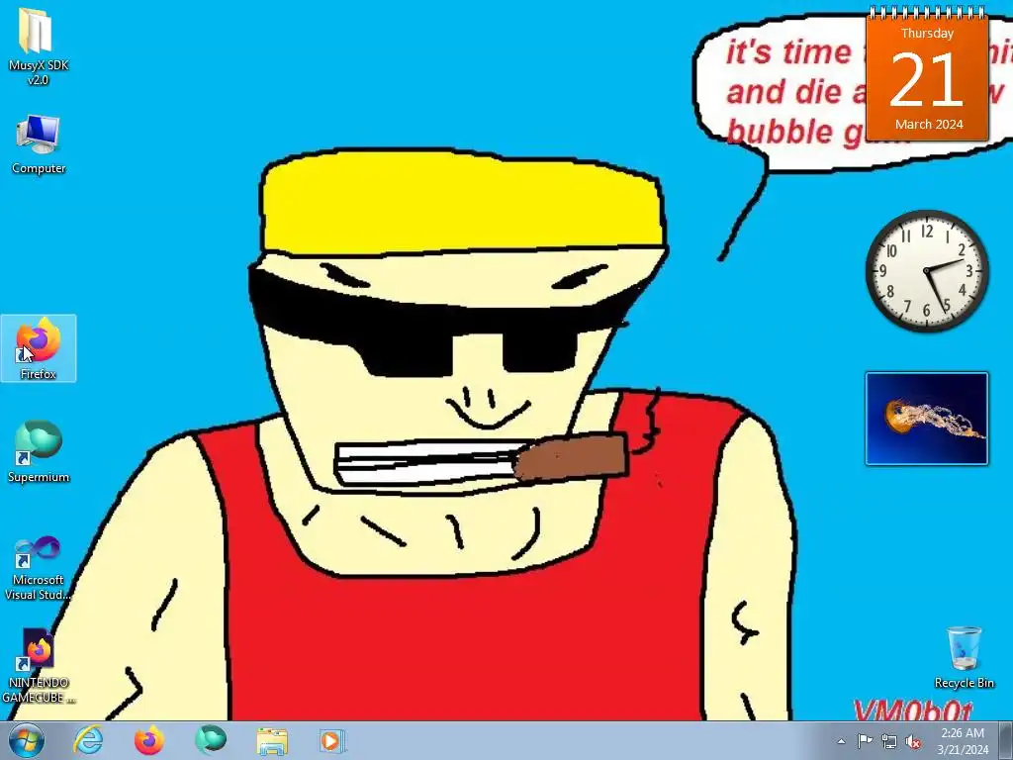Open the taskbar clock showing 2:26 AM
The height and width of the screenshot is (760, 1013).
coord(963,740)
